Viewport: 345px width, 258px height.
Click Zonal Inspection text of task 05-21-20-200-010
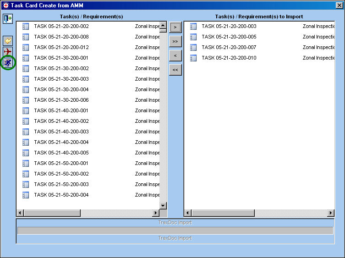click(x=318, y=58)
